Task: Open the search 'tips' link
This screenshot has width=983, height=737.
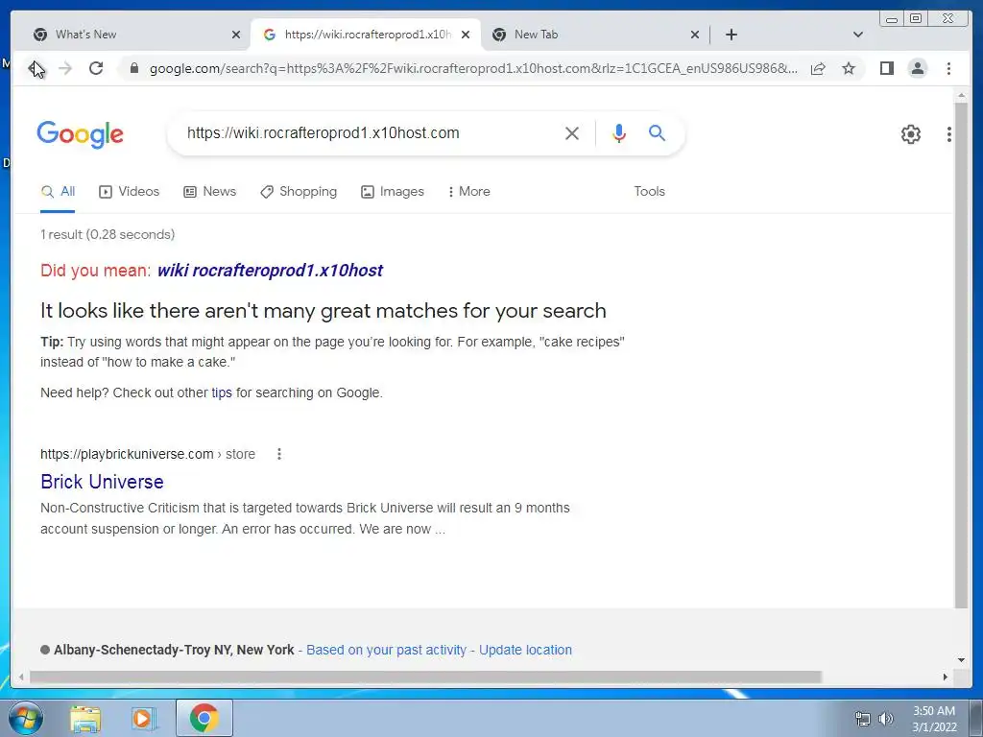Action: point(222,392)
